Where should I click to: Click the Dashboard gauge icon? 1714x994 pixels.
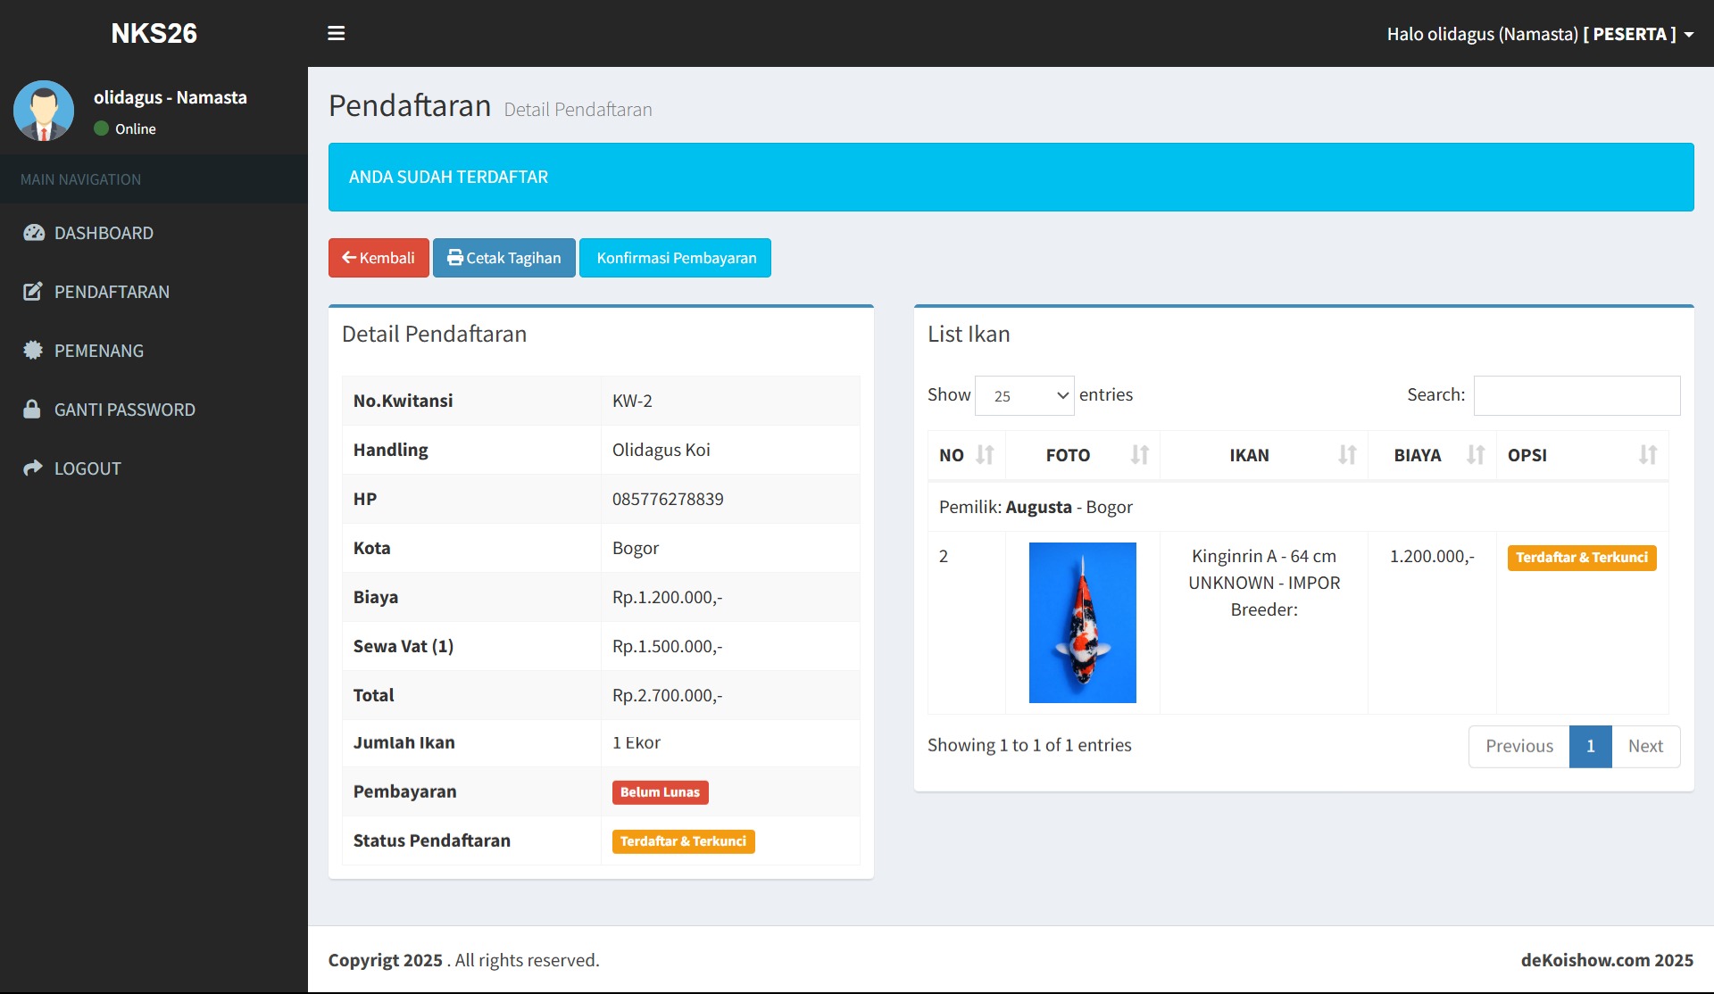pos(33,233)
